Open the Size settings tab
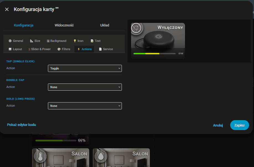Screen dimensions: 254x167 pyautogui.click(x=35, y=41)
